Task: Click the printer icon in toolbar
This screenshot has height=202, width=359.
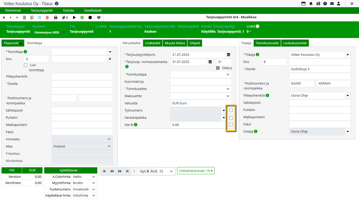Action: point(56,17)
